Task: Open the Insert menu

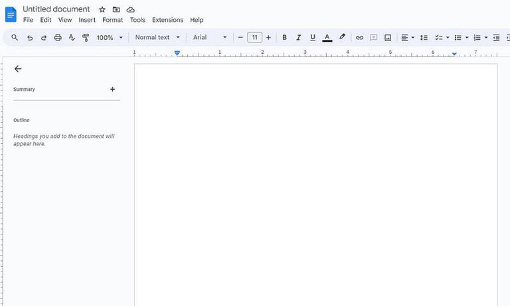Action: point(87,20)
